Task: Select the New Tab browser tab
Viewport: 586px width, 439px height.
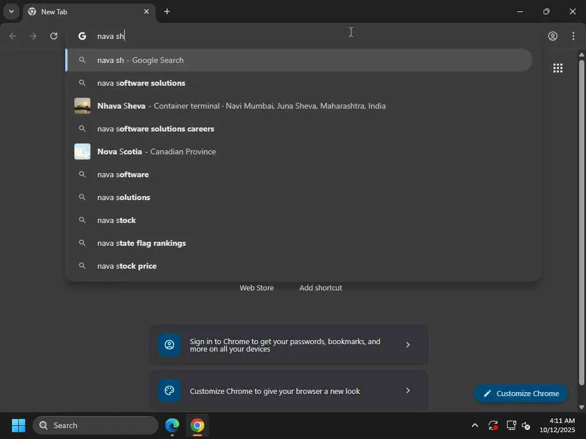Action: pos(89,12)
